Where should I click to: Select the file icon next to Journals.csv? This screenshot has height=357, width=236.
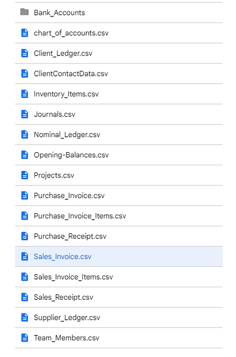click(x=25, y=114)
